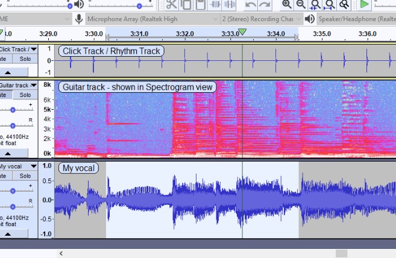396x258 pixels.
Task: Collapse the My vocal track with up arrow
Action: click(8, 234)
